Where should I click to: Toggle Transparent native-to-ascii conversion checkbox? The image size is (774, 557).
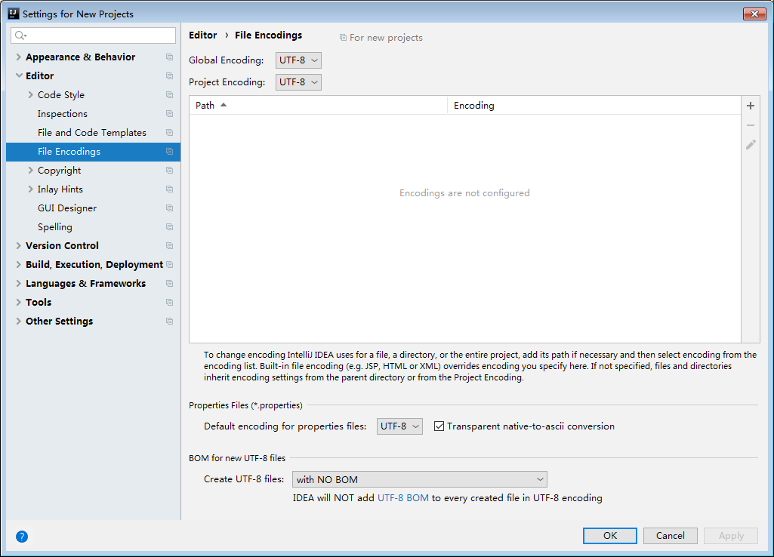439,426
